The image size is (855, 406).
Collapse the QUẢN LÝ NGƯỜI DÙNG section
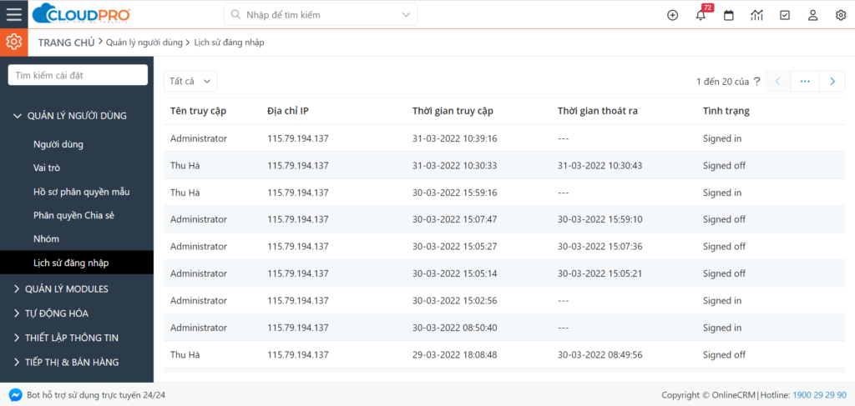[70, 116]
